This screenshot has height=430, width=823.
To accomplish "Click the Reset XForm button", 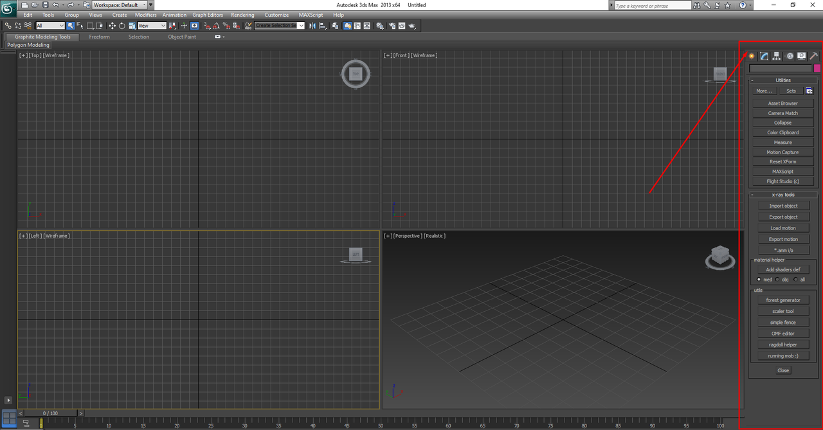I will click(783, 162).
